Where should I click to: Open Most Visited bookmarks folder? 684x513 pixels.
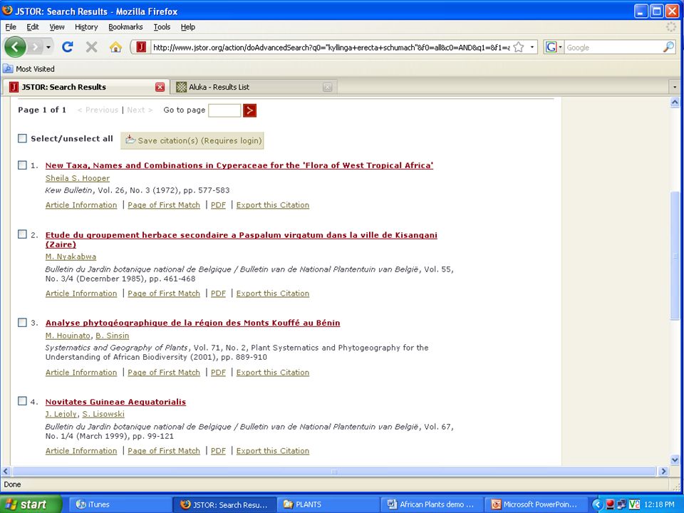28,69
